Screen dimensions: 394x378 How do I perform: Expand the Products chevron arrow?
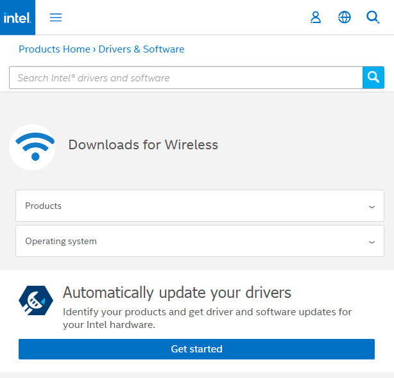click(x=372, y=207)
